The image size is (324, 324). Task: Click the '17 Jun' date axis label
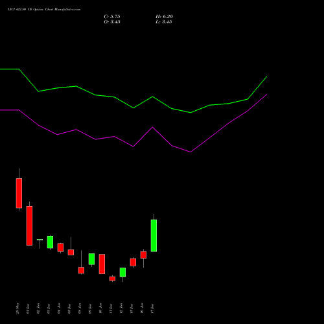coord(152,308)
